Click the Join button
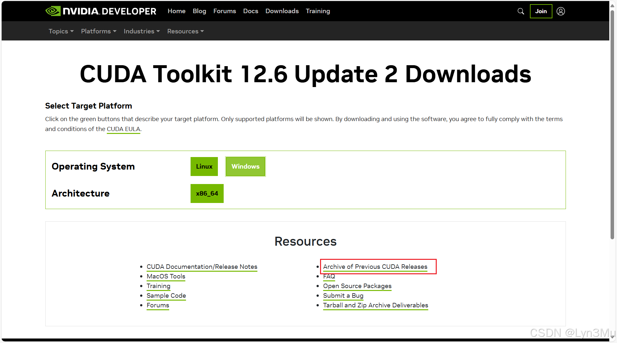This screenshot has height=343, width=617. point(541,11)
